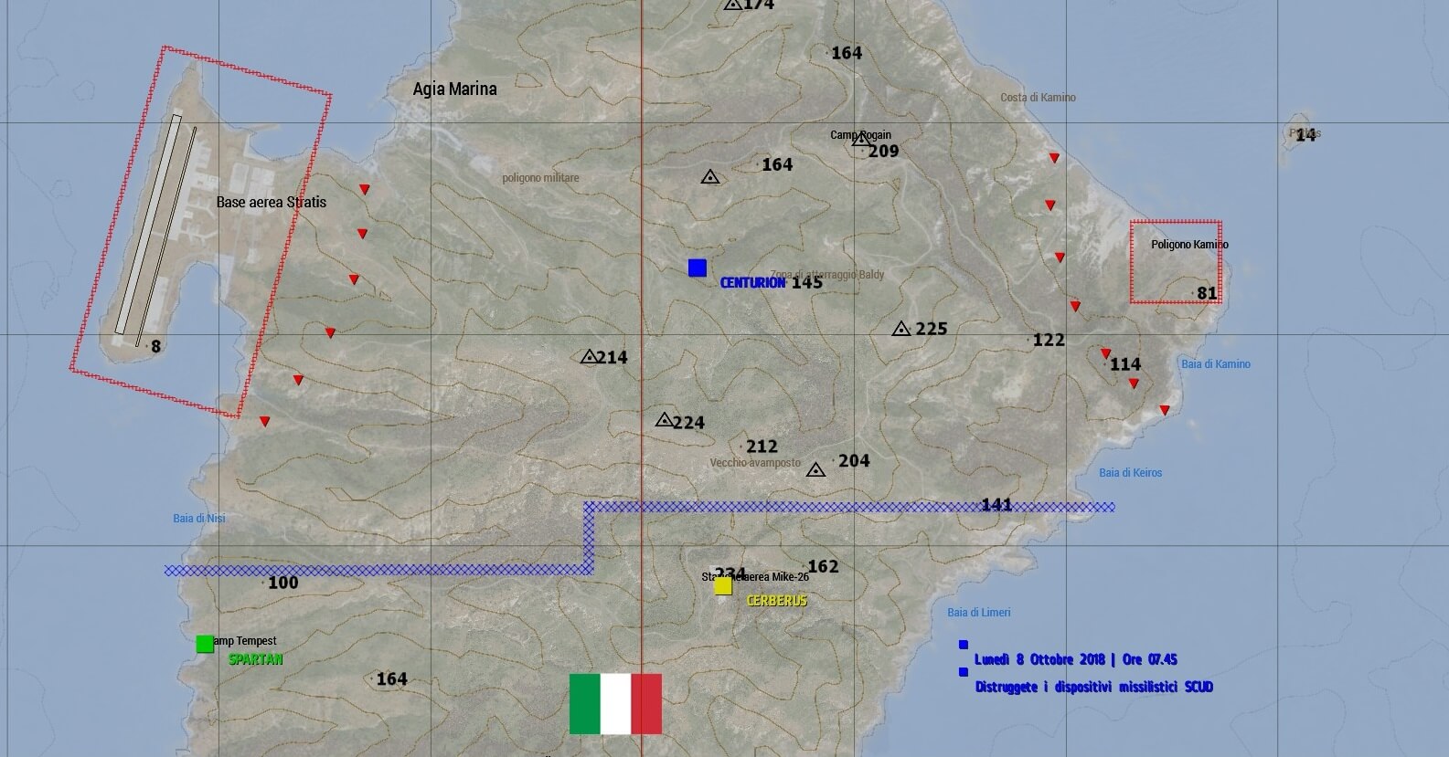Click the Italian flag marker

coord(615,704)
